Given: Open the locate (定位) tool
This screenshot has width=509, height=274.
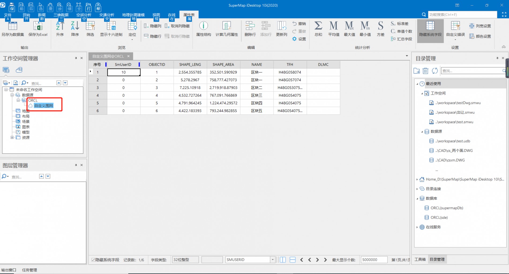Looking at the screenshot, I should click(132, 30).
